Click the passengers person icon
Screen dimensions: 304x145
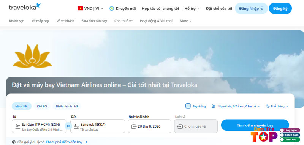(x=213, y=106)
